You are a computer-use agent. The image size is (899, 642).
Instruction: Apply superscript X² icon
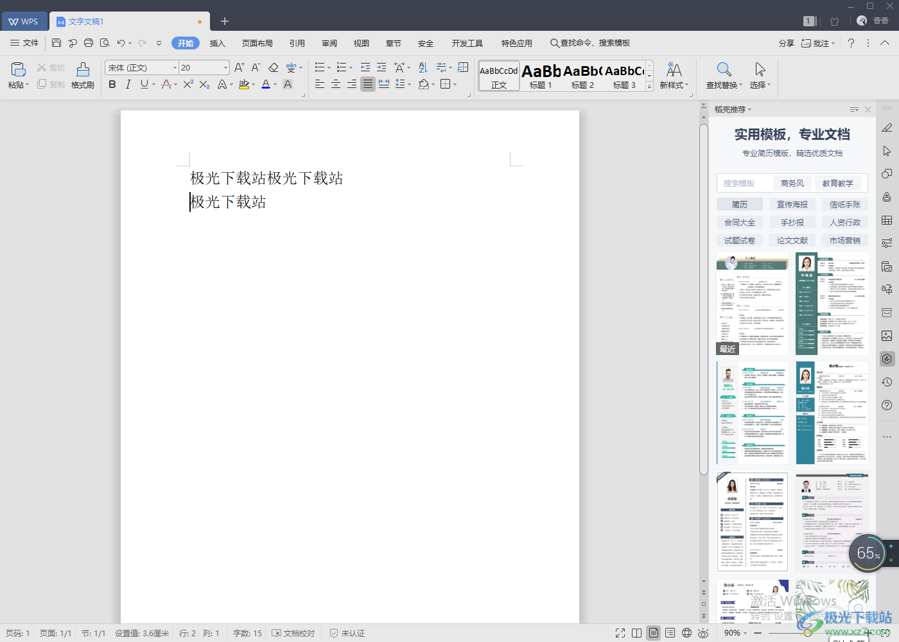tap(188, 84)
